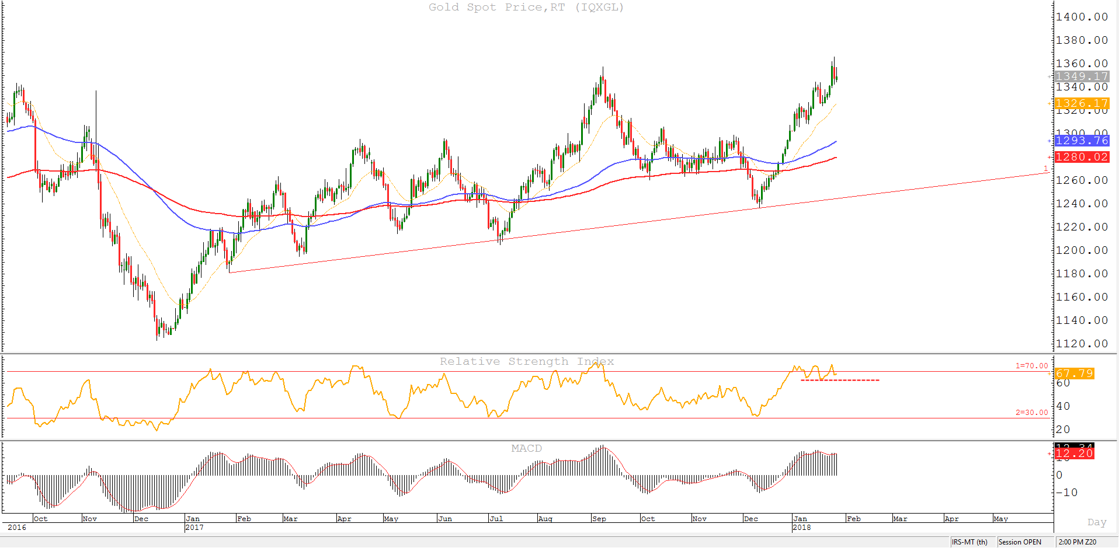The height and width of the screenshot is (548, 1119).
Task: Click the MACD panel title
Action: [526, 448]
